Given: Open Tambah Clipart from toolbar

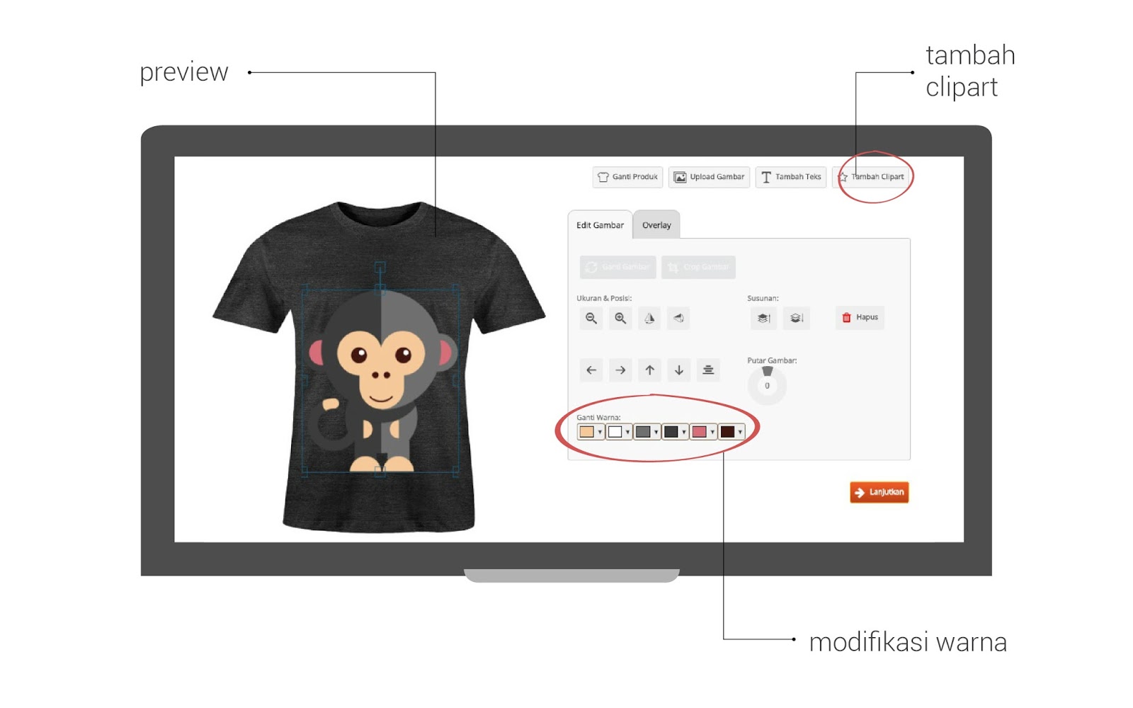Looking at the screenshot, I should 872,177.
